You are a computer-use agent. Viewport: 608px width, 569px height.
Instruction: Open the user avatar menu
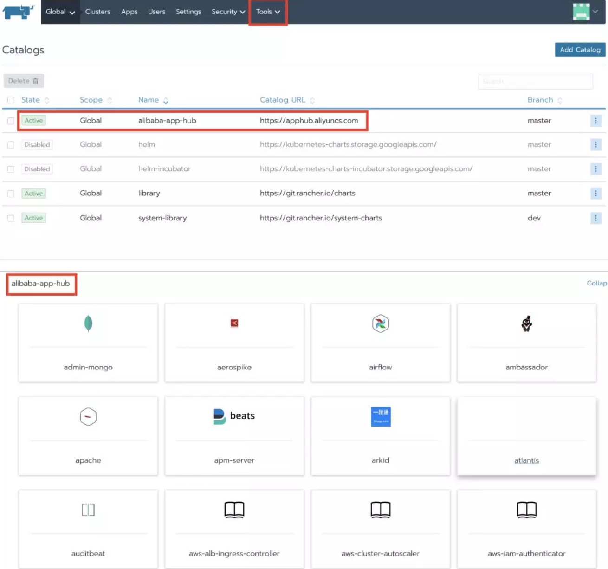tap(581, 12)
